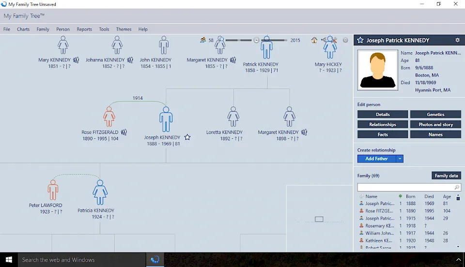Viewport: 465px width, 267px height.
Task: Click the clock icon on the timeline
Action: point(256,40)
